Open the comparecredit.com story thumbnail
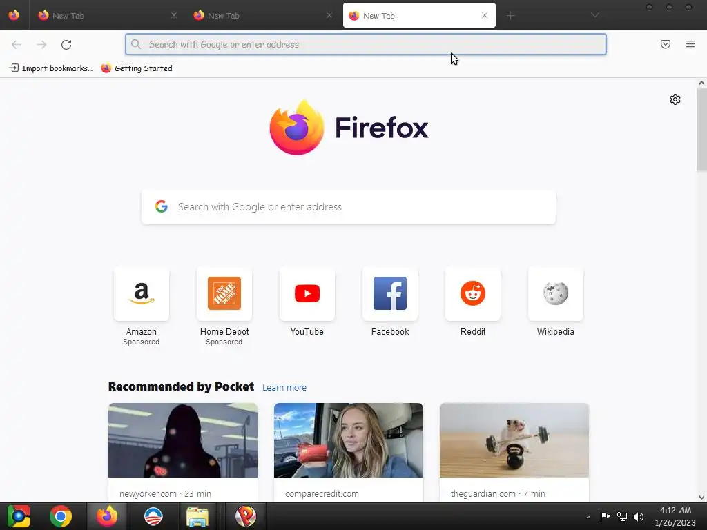 [x=349, y=440]
